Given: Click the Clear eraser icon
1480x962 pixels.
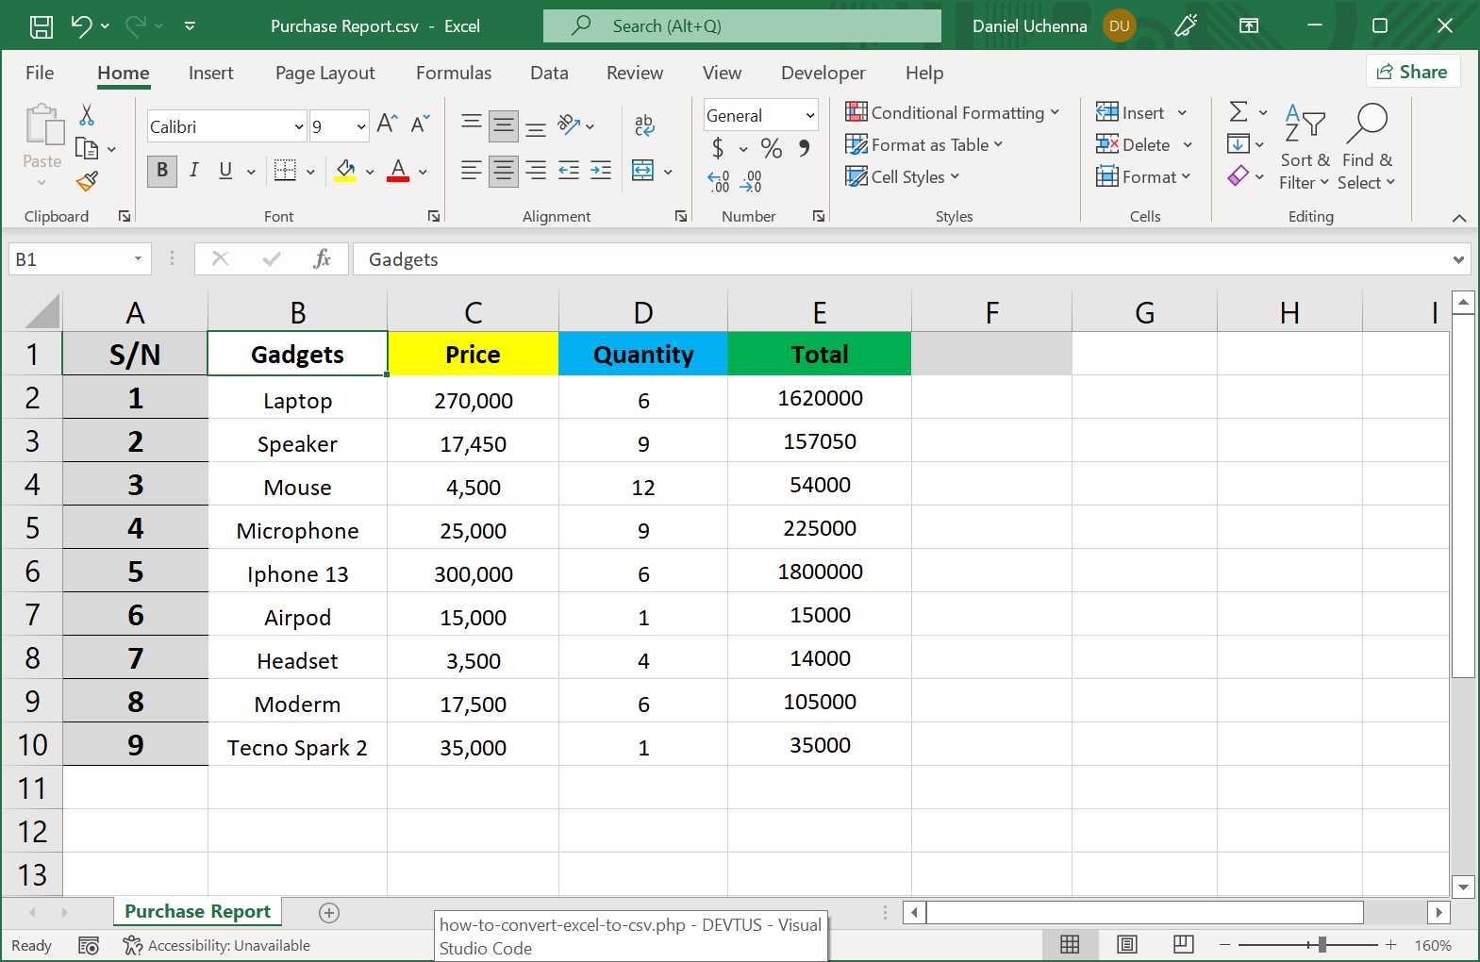Looking at the screenshot, I should coord(1238,176).
